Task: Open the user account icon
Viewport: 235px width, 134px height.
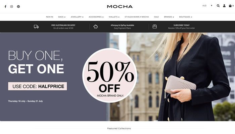Action: pyautogui.click(x=224, y=6)
